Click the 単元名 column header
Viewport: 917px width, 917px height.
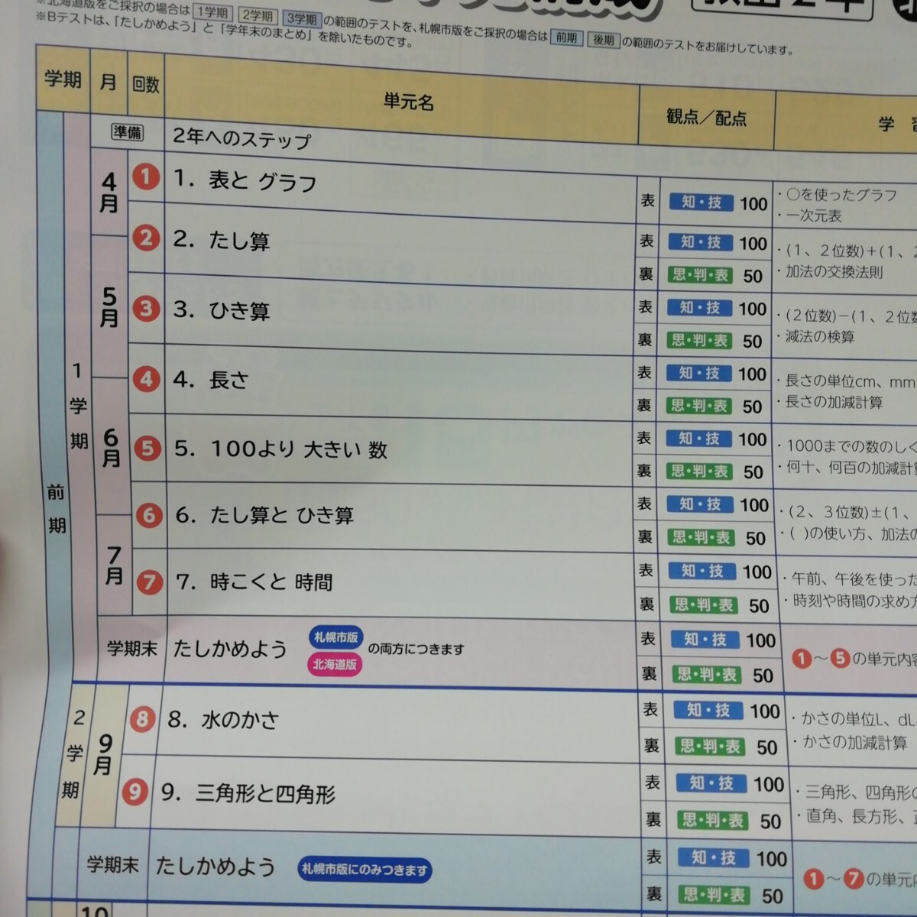click(x=409, y=101)
